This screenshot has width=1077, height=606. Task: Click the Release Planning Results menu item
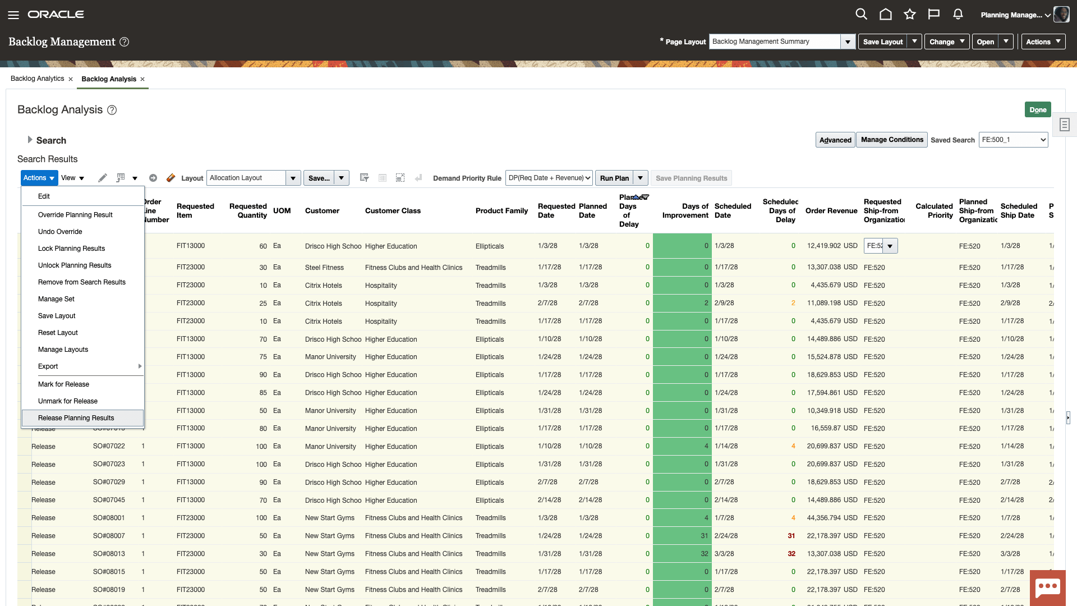click(x=76, y=417)
